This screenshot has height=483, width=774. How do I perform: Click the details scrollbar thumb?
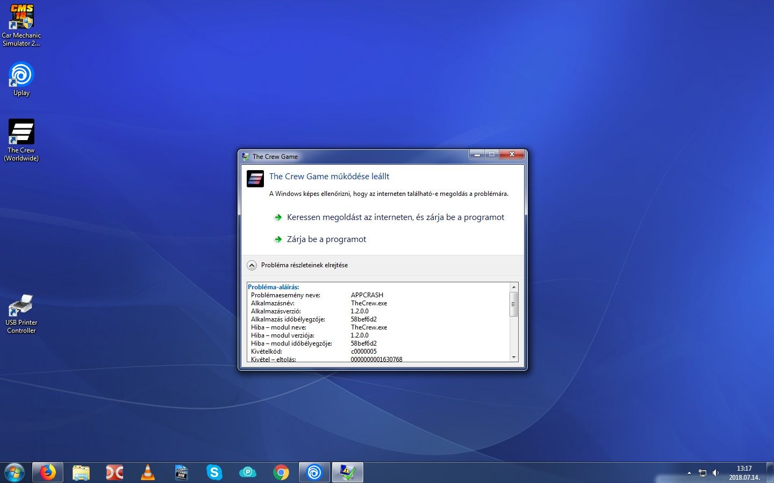513,304
